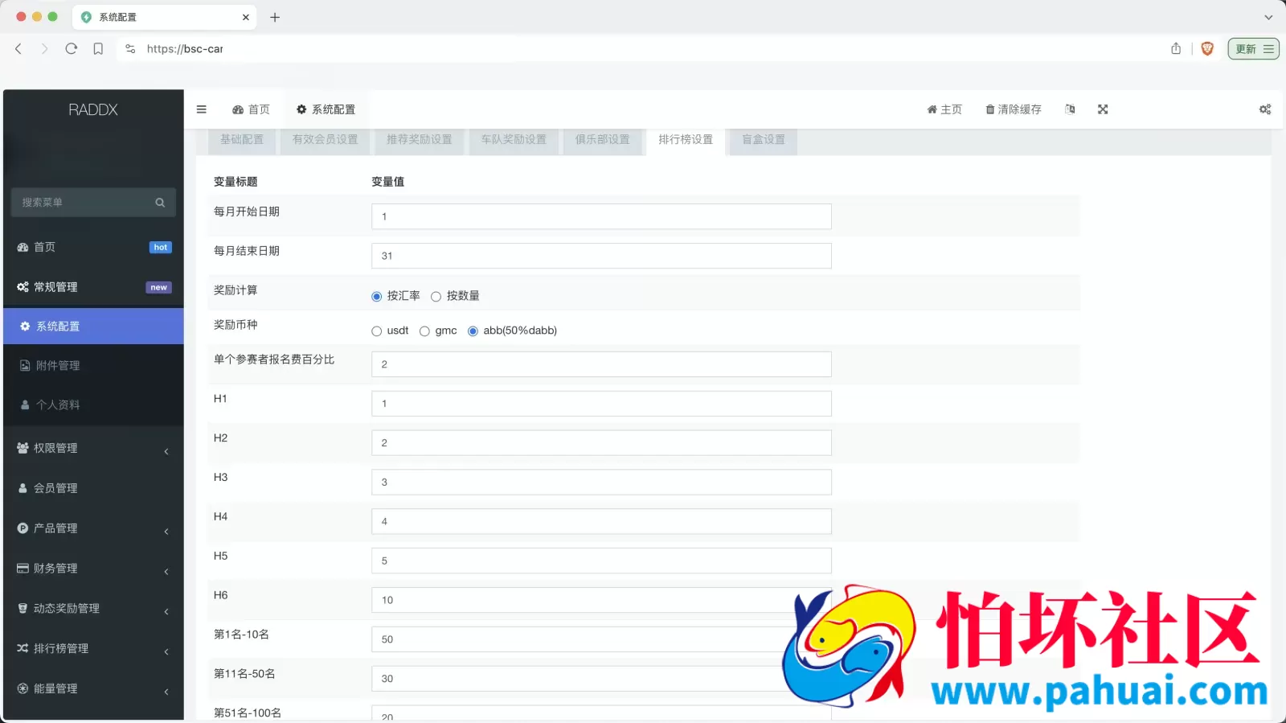Open a new browser tab with plus icon
Viewport: 1286px width, 723px height.
click(x=275, y=17)
